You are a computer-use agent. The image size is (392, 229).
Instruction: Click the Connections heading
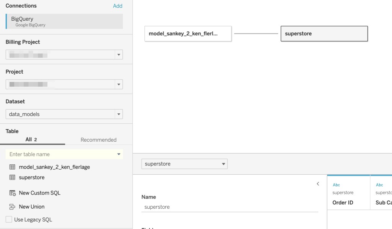point(21,6)
